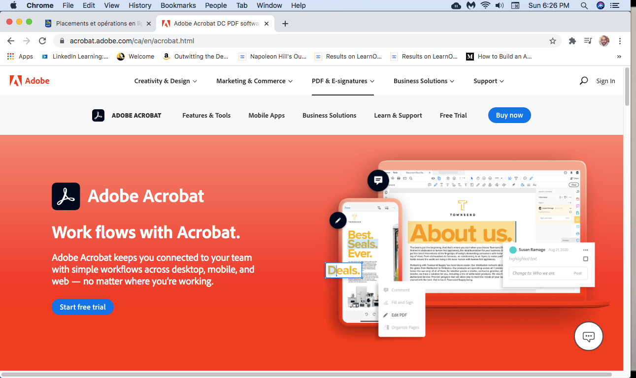
Task: Expand the Marketing & Commerce menu
Action: (254, 81)
